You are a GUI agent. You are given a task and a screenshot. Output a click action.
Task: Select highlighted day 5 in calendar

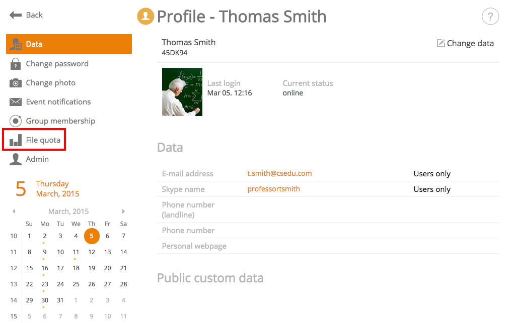[x=92, y=236]
